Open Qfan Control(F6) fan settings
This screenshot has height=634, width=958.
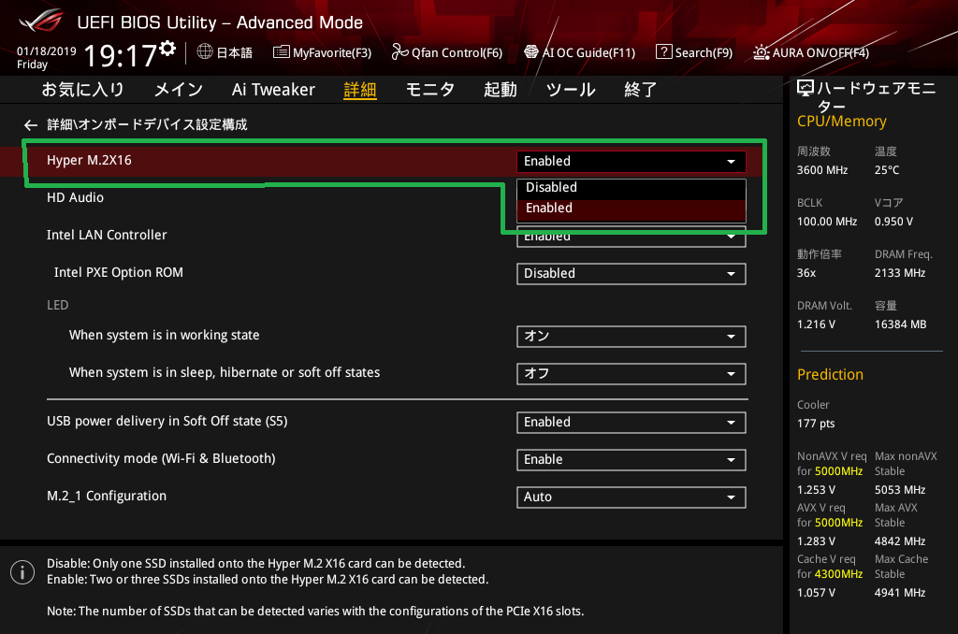tap(447, 52)
